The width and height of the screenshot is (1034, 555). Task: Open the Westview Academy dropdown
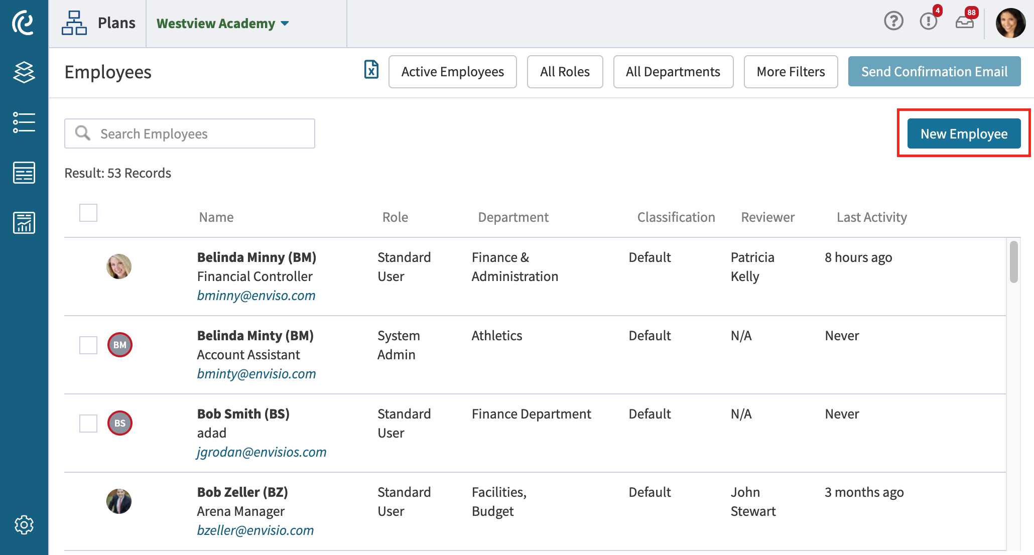tap(221, 23)
